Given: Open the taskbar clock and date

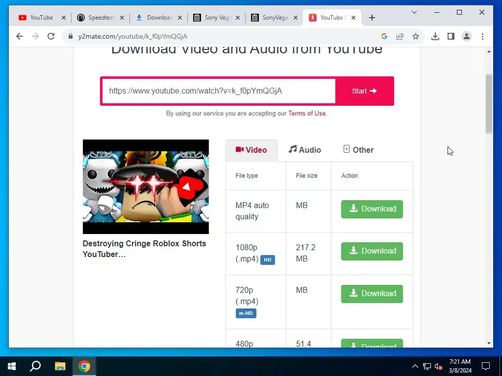Looking at the screenshot, I should point(460,366).
